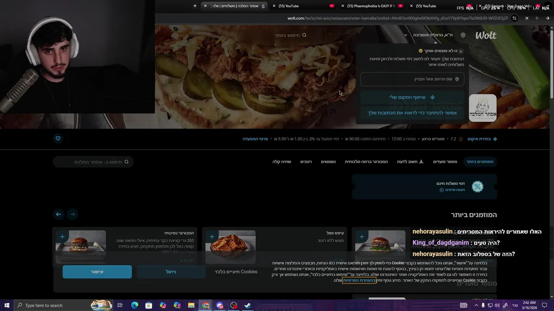Click the search within Ester Hamalka menu field

point(93,162)
